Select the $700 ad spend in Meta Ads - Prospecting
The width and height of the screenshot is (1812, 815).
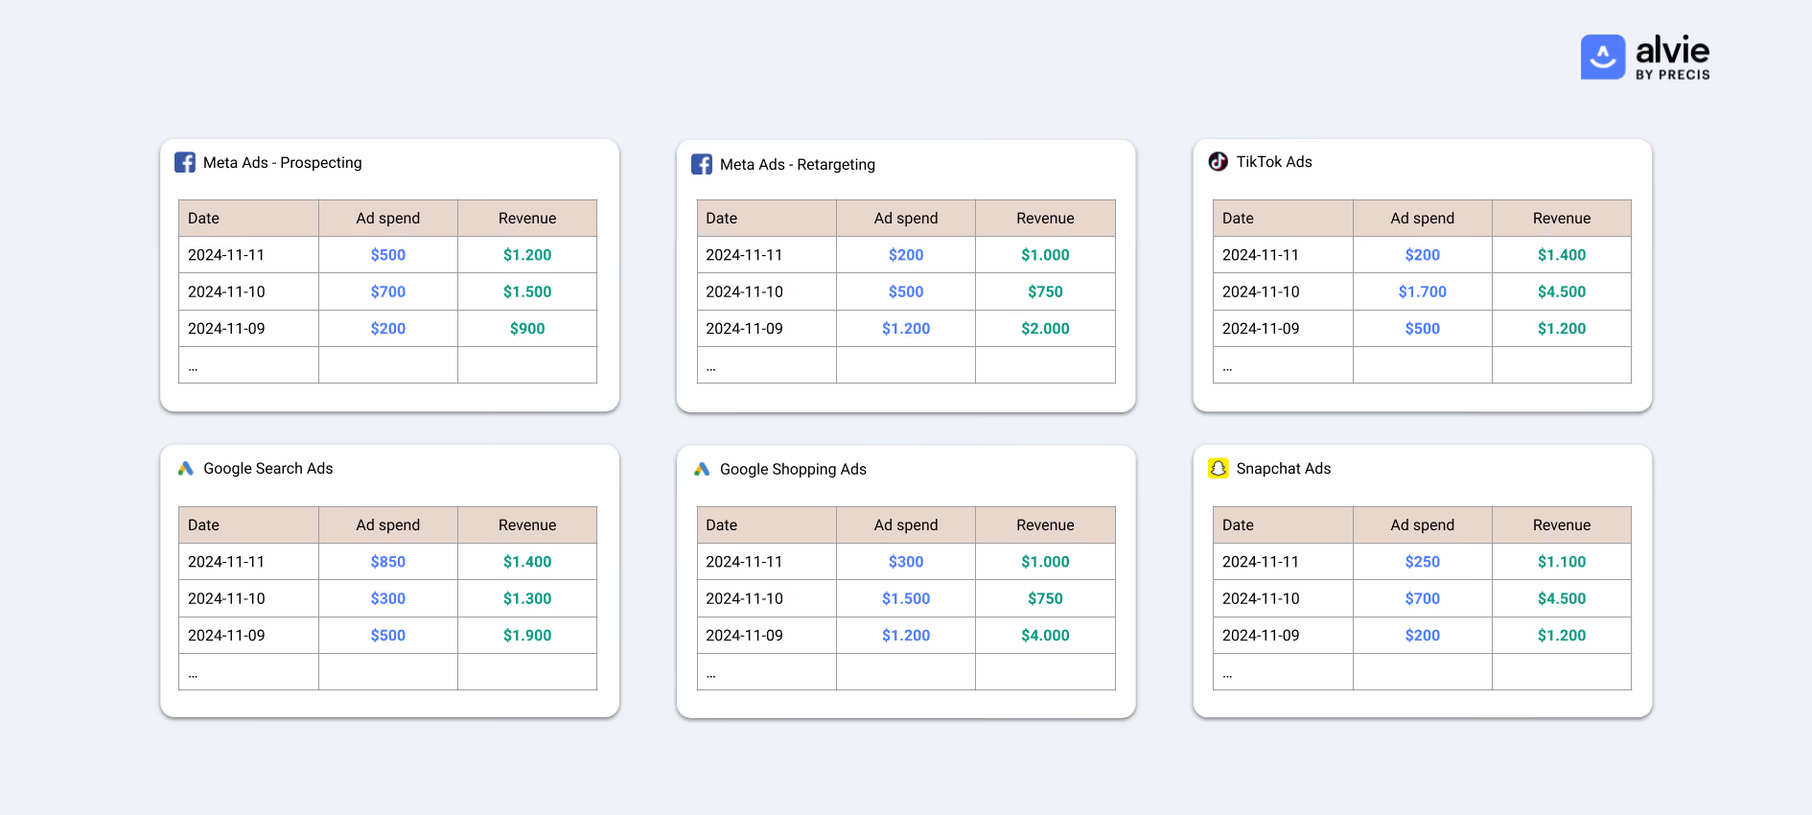[x=388, y=292]
